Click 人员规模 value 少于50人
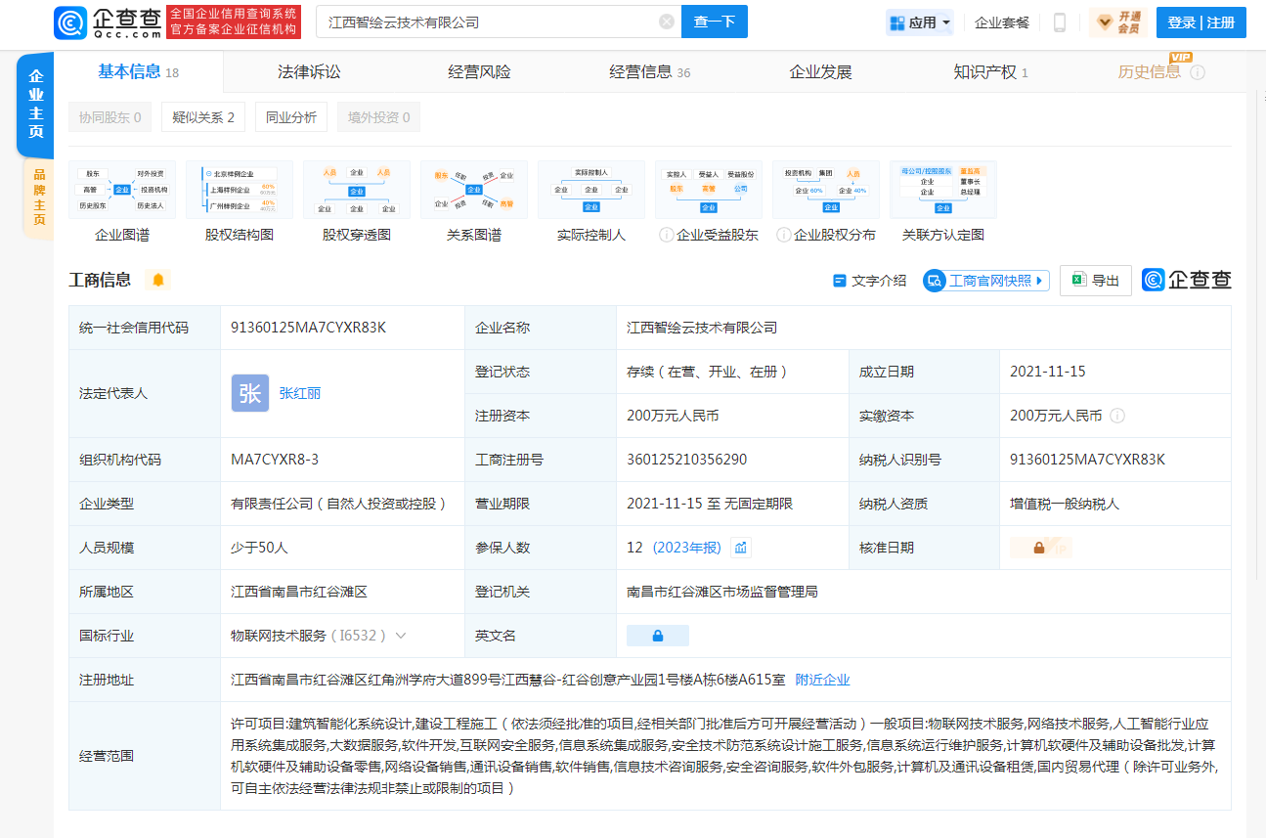1266x838 pixels. 259,548
